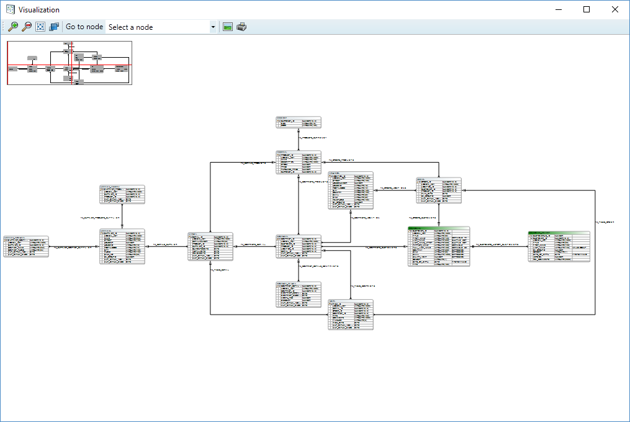The width and height of the screenshot is (630, 422).
Task: Expand the Go to node dropdown arrow
Action: pos(213,27)
